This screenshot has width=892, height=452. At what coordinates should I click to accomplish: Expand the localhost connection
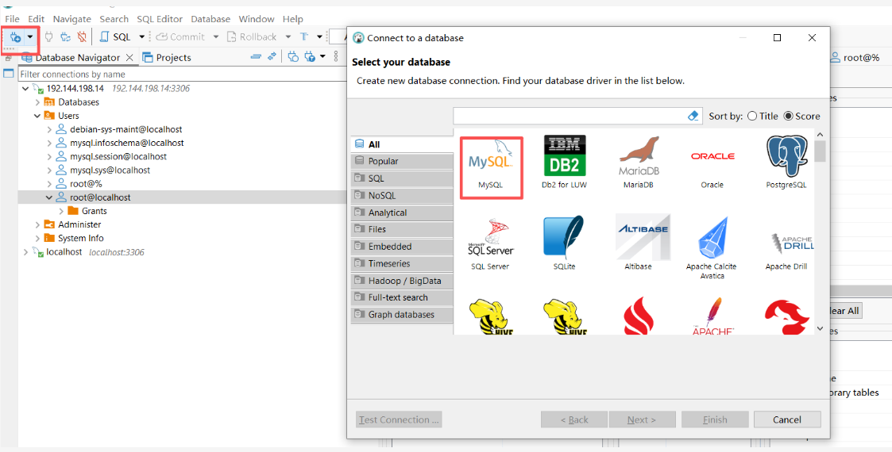point(25,252)
